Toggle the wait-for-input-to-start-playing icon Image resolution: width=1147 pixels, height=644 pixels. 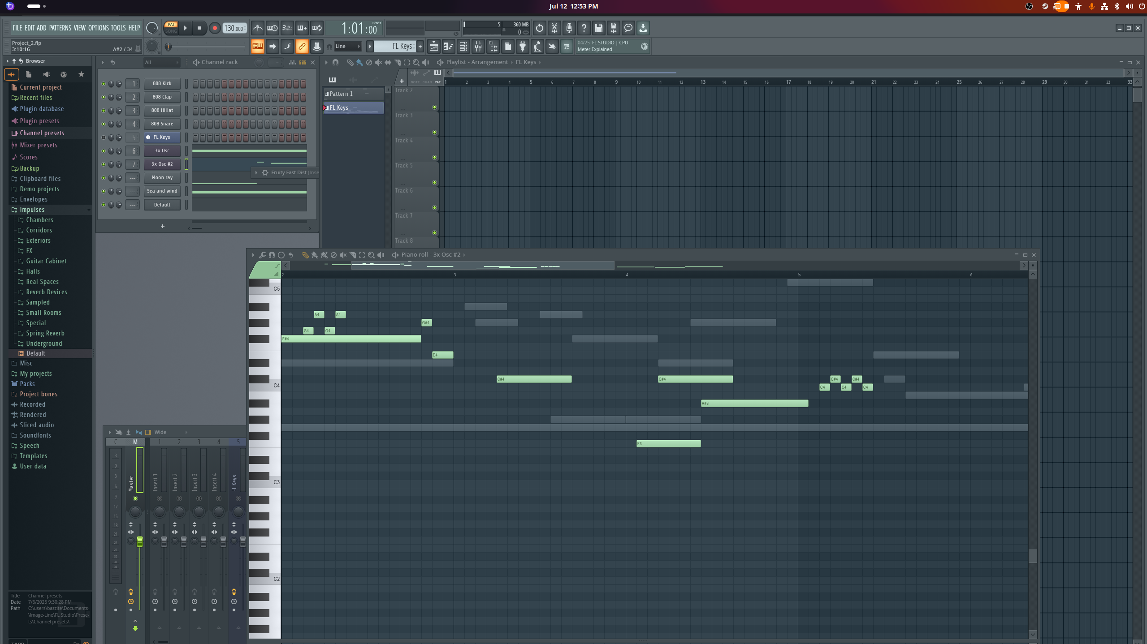tap(272, 28)
